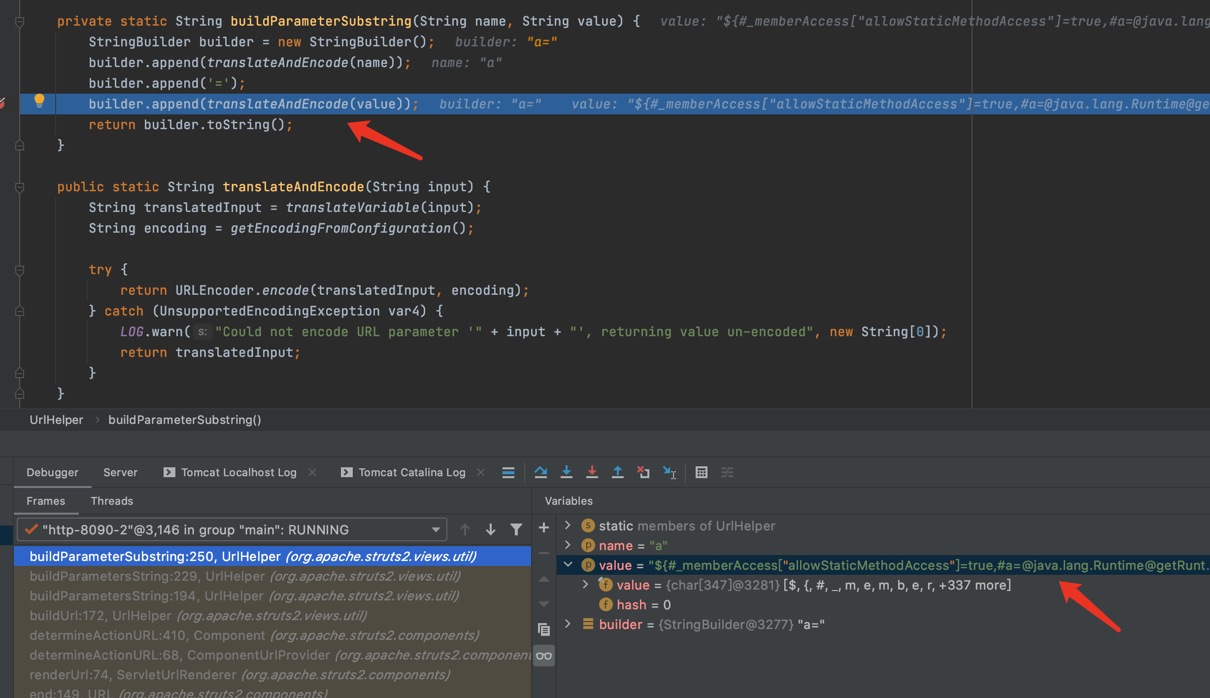Select previous frame with up arrow

point(465,529)
